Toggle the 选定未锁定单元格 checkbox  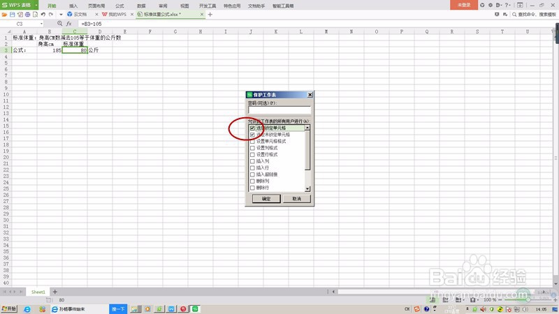click(x=252, y=135)
